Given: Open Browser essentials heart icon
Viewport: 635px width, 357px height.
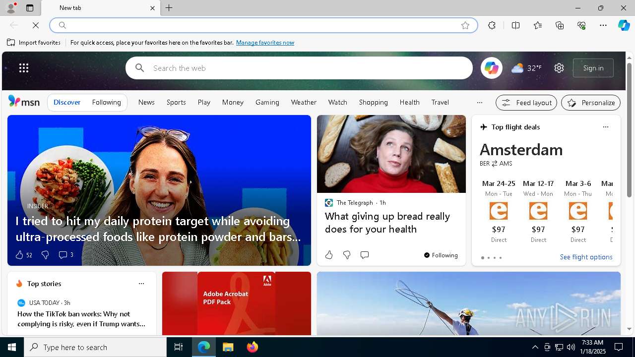Looking at the screenshot, I should (x=581, y=25).
